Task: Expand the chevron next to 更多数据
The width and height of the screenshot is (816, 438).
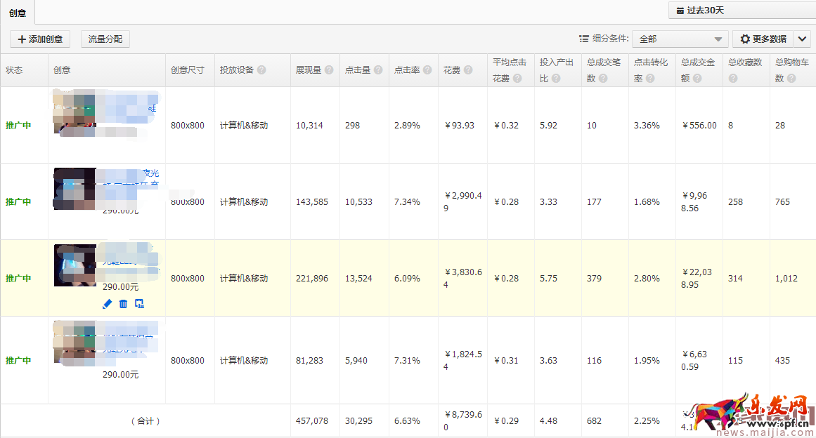Action: 801,39
